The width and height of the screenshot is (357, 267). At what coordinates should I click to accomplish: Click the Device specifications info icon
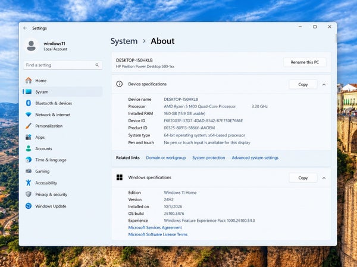coord(120,84)
